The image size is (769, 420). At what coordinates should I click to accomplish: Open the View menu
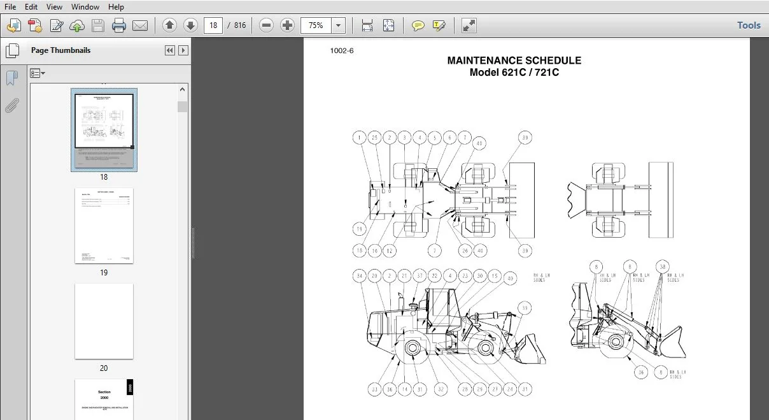tap(55, 6)
